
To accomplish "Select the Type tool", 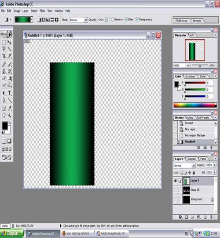I will click(9, 93).
